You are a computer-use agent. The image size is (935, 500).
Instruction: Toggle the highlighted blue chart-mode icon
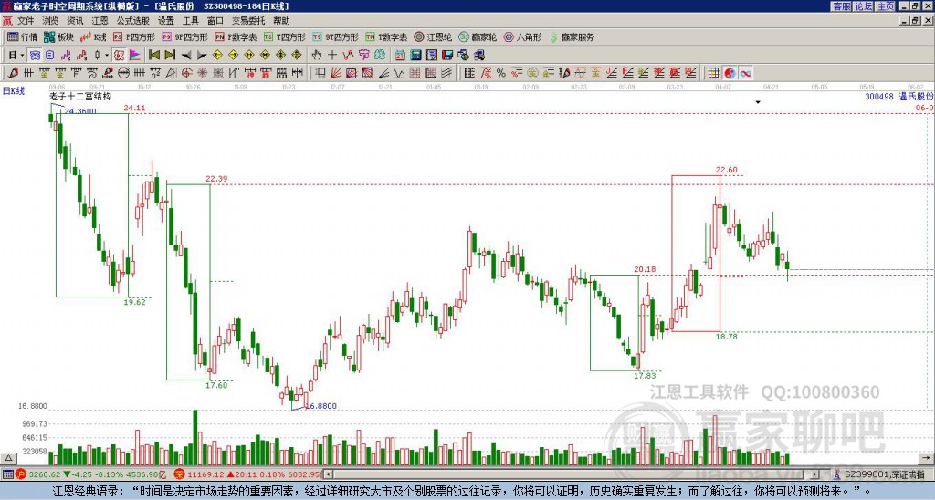[35, 55]
